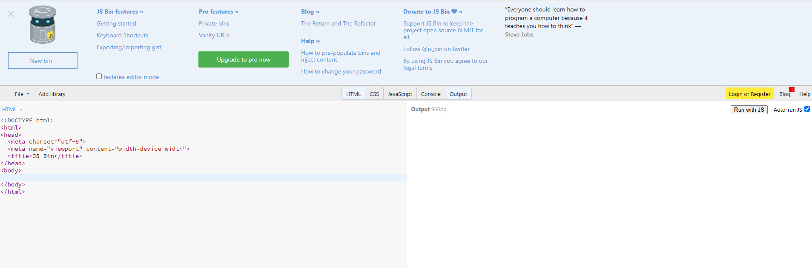Toggle Textarea editor mode checkbox

click(99, 76)
